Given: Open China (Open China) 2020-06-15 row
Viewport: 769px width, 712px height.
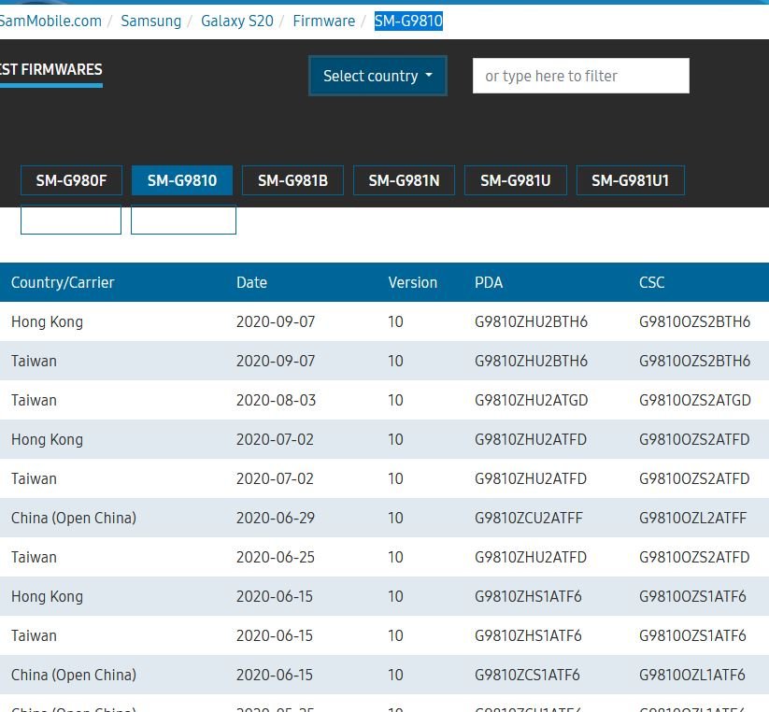Looking at the screenshot, I should pos(385,675).
